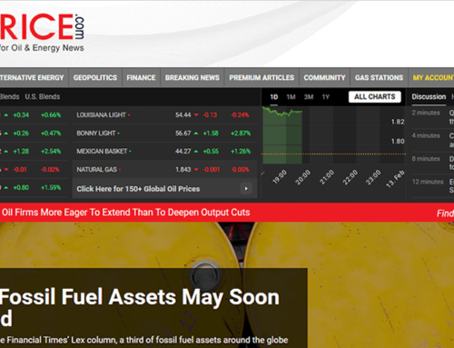Screen dimensions: 454x348
Task: Click the +2.54% change value
Action: click(51, 151)
